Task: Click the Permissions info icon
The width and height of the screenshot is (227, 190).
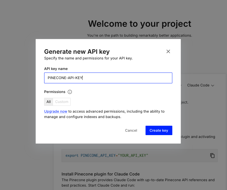Action: click(x=70, y=92)
